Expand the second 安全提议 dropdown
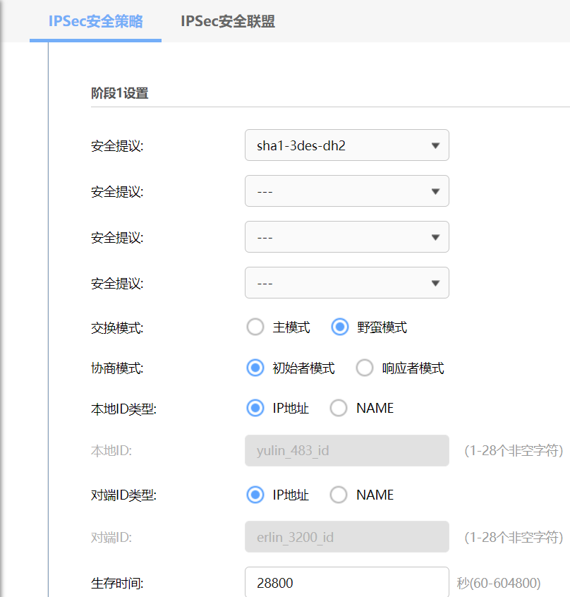The image size is (570, 597). pyautogui.click(x=346, y=191)
